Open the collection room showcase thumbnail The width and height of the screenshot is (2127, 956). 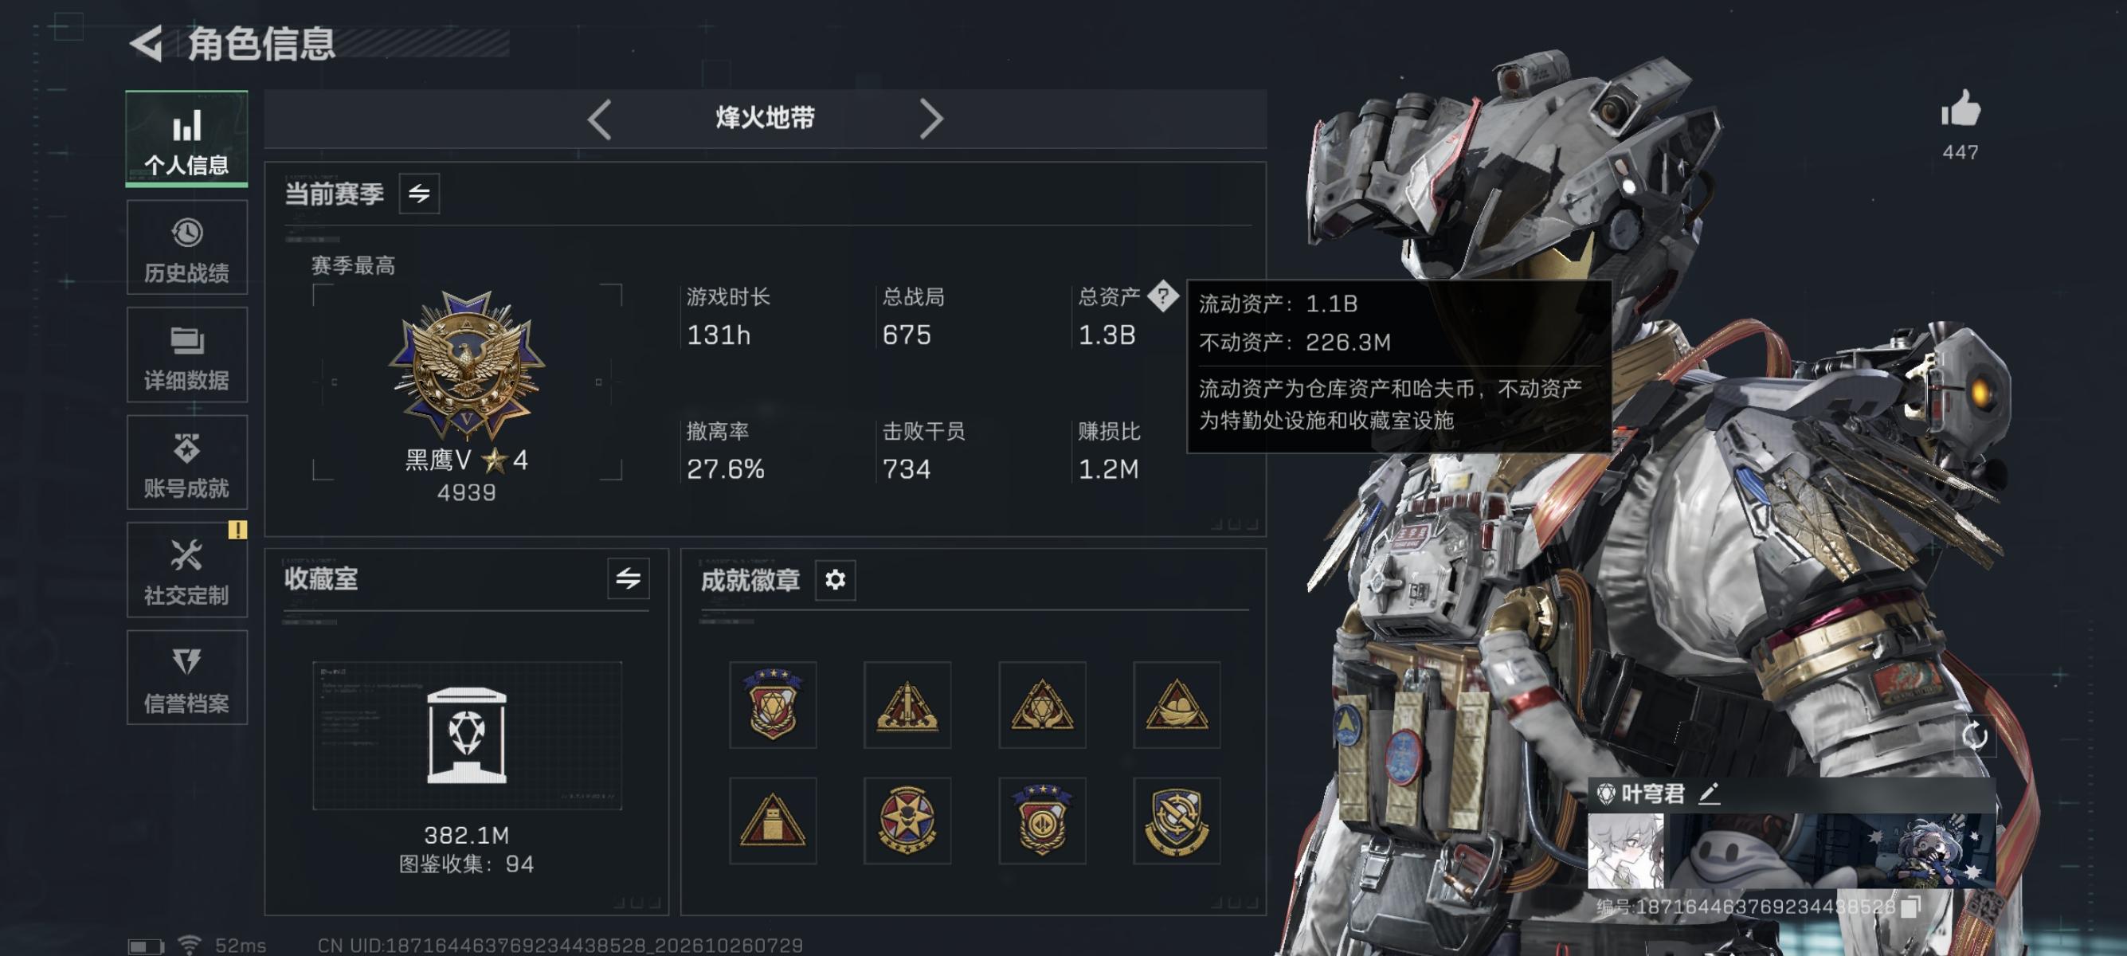(468, 735)
